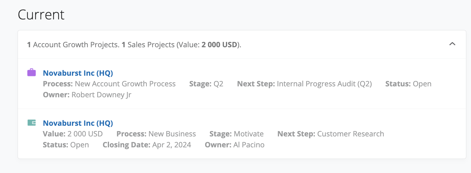Click Internal Progress Audit (Q2) next step
The image size is (471, 173).
click(x=324, y=84)
